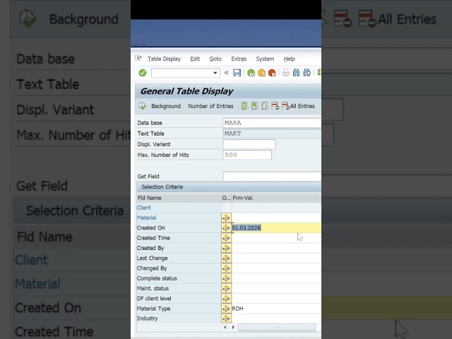Viewport: 452px width, 339px height.
Task: Open the Table Display menu
Action: (164, 59)
